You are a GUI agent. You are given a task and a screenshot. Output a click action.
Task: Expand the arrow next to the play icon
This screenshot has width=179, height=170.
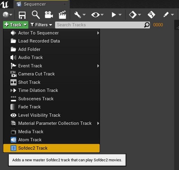coord(120,15)
